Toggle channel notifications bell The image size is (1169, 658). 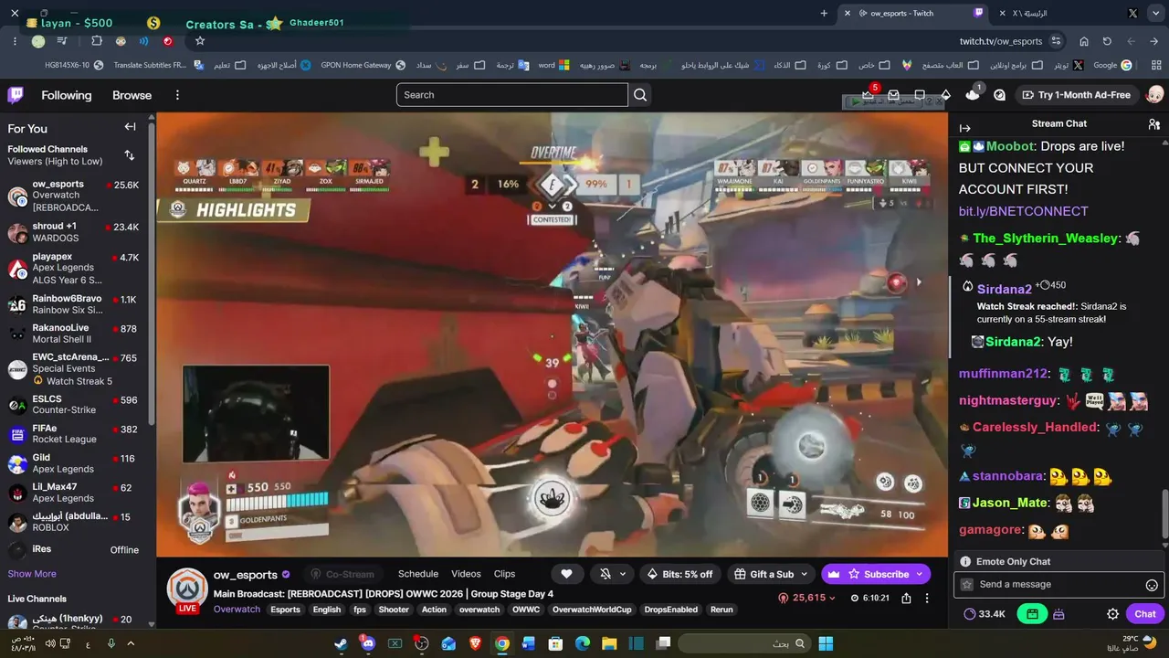(605, 574)
